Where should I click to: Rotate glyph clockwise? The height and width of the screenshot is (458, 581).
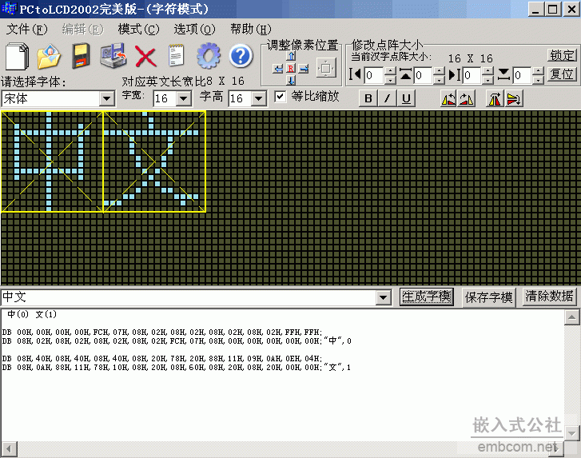pyautogui.click(x=466, y=98)
